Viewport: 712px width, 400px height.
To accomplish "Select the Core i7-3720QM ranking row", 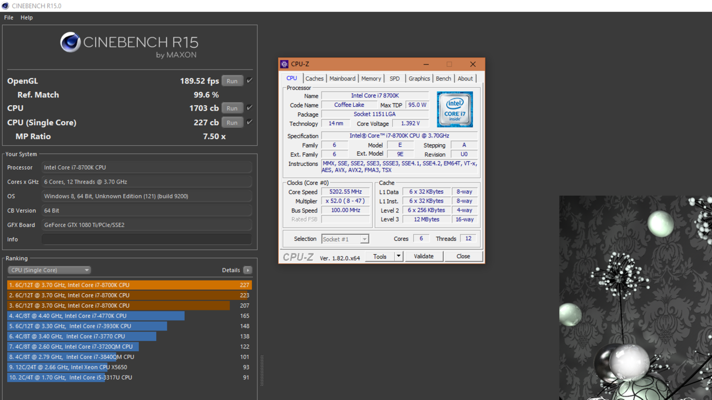I will pyautogui.click(x=130, y=347).
